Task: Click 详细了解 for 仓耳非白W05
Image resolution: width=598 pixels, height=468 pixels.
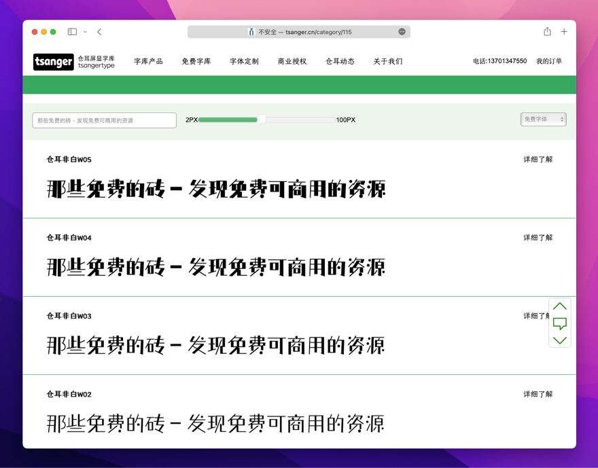Action: (539, 158)
